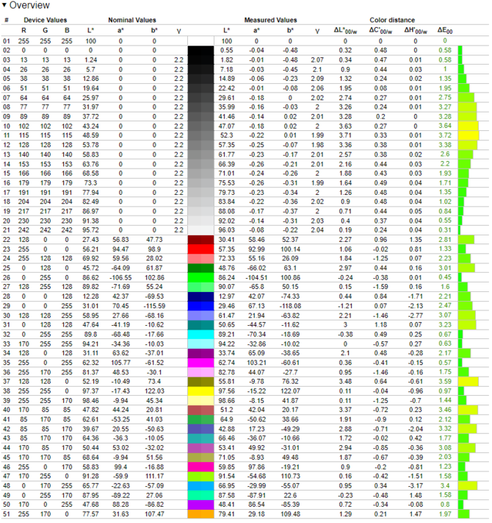Click nominal a* value -106.55
492x523 pixels.
point(120,277)
